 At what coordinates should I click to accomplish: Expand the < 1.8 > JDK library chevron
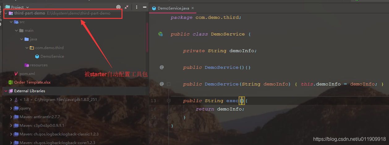click(x=11, y=100)
